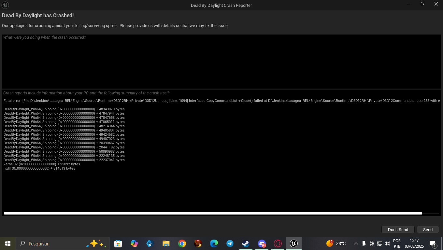This screenshot has width=443, height=250.
Task: Click the Pesquisar taskbar search box
Action: tap(63, 243)
